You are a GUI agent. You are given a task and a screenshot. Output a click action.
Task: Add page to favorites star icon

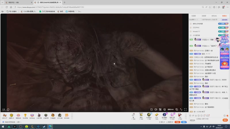click(x=210, y=7)
